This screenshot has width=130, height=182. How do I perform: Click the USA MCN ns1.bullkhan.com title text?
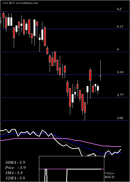(x=20, y=3)
